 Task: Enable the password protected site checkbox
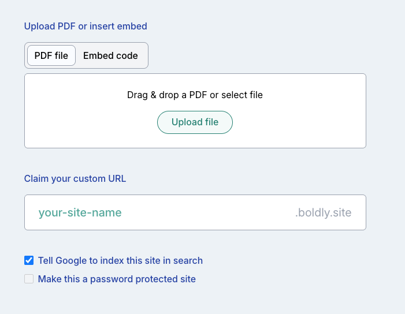[29, 279]
